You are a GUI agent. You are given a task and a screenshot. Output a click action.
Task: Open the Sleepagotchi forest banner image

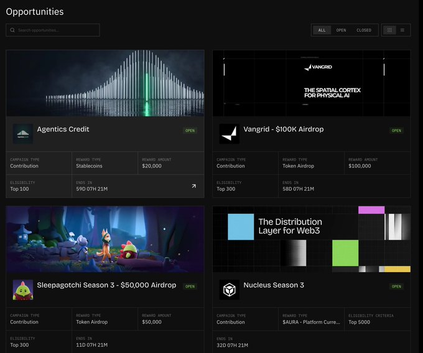(105, 239)
